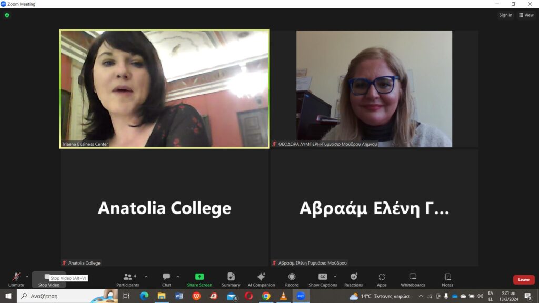Unmute the microphone
The width and height of the screenshot is (539, 303).
[16, 280]
